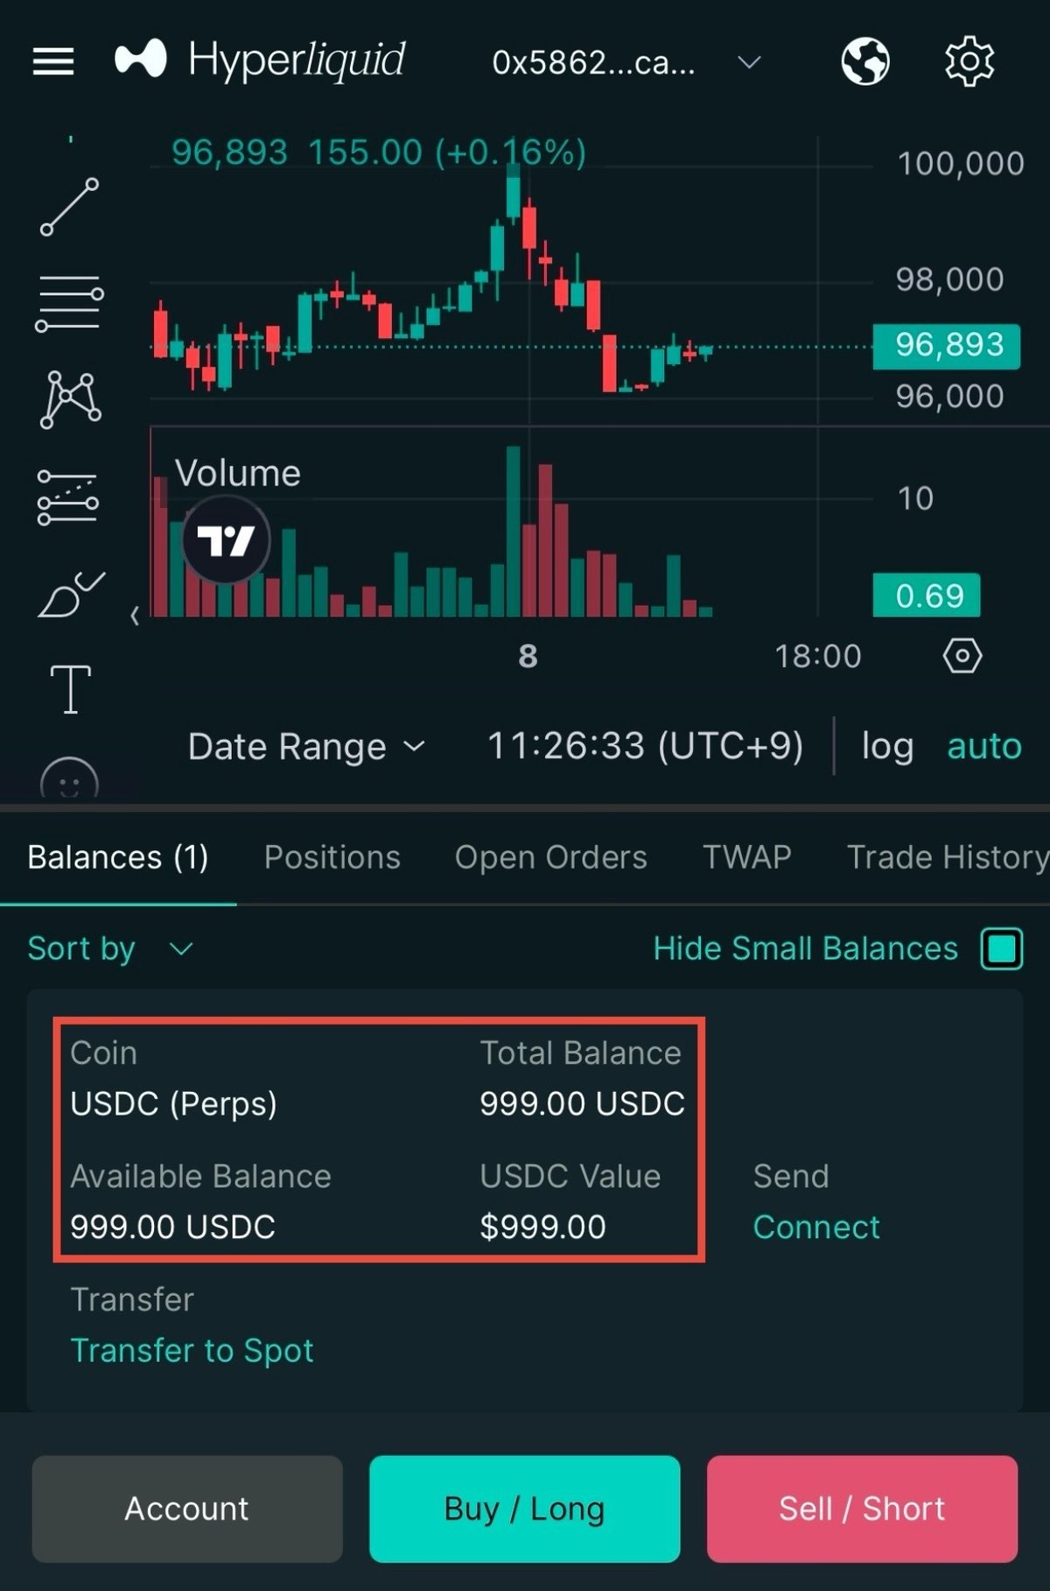Image resolution: width=1050 pixels, height=1591 pixels.
Task: Open settings via the gear icon
Action: pyautogui.click(x=969, y=61)
